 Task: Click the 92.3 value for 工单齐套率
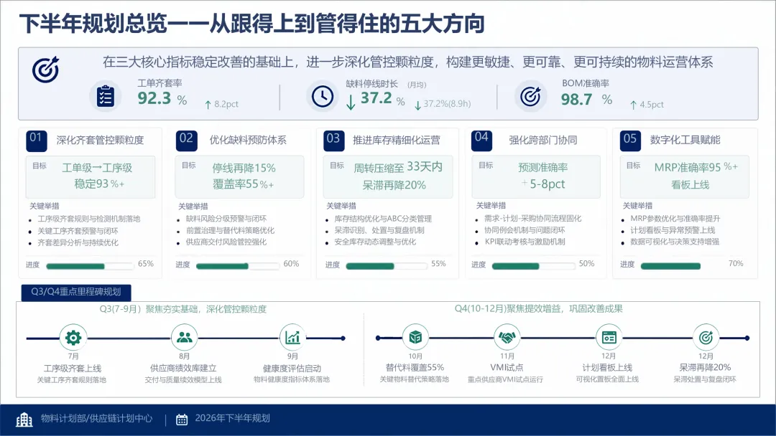pos(154,98)
